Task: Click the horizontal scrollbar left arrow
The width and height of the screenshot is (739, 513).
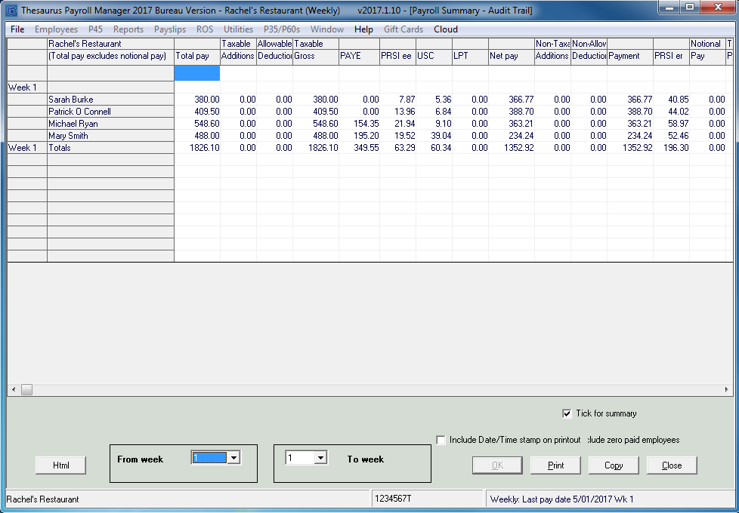Action: coord(14,390)
